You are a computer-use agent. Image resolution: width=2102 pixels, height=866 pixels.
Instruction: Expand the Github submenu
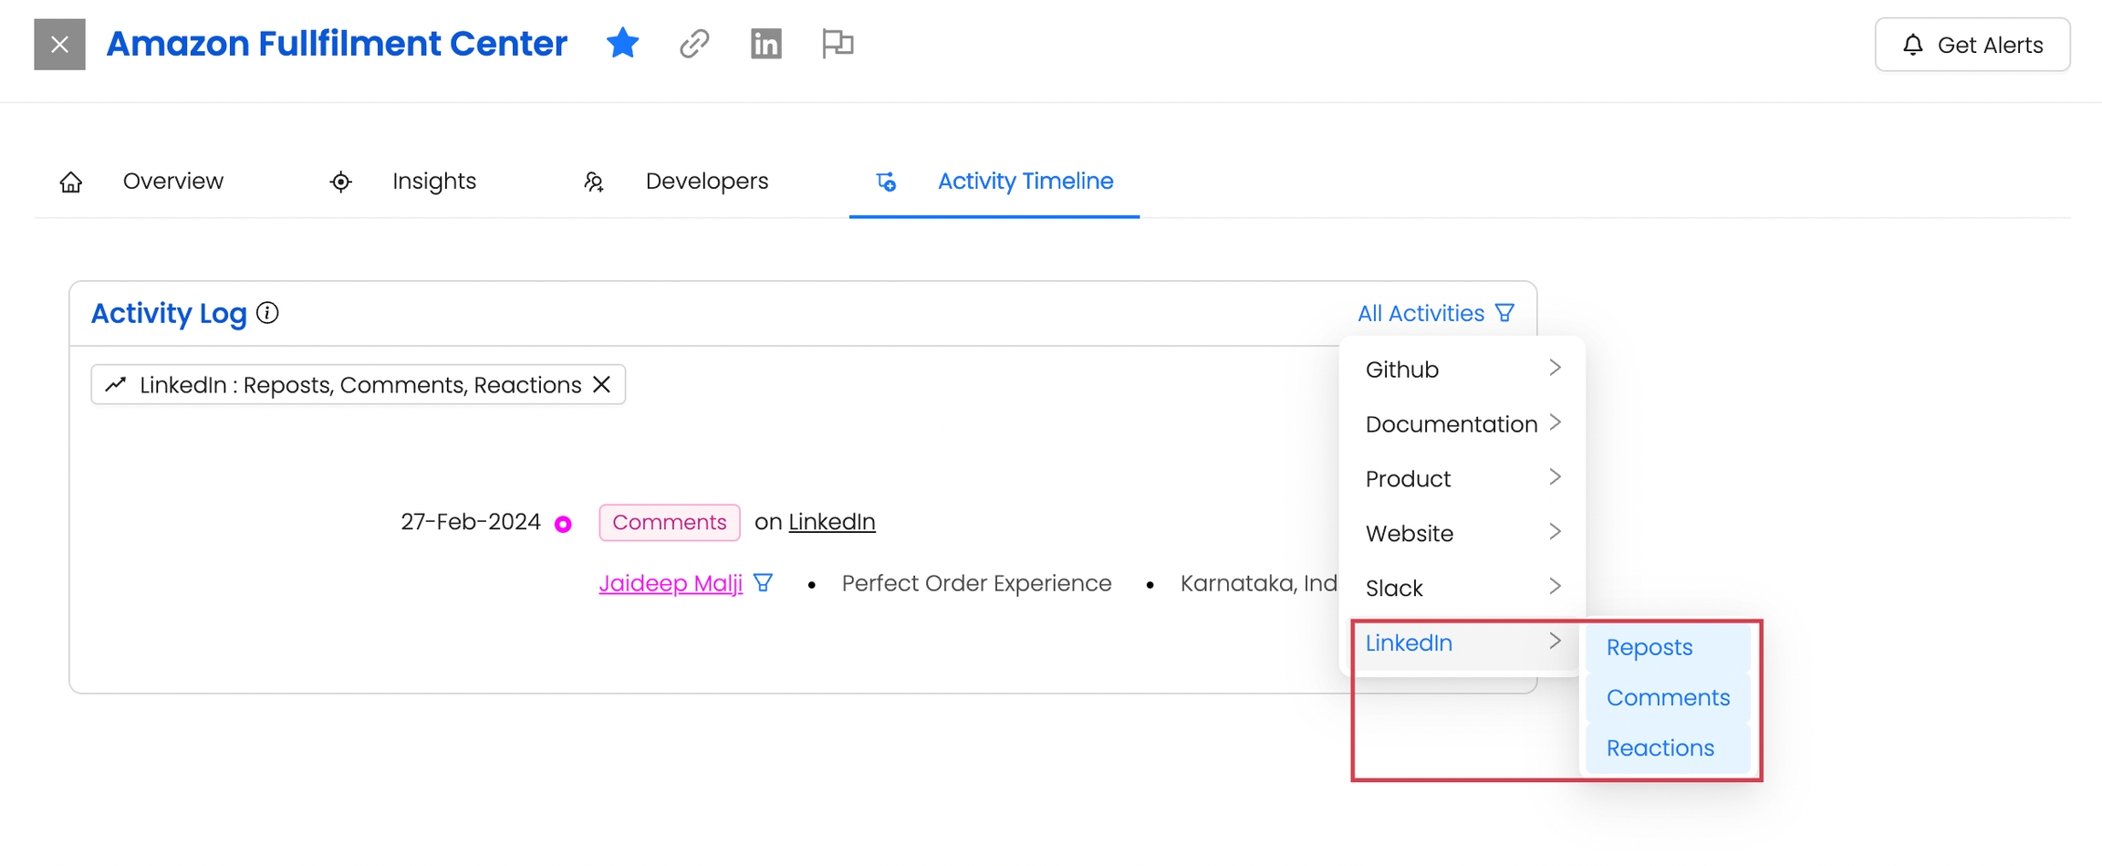(1462, 369)
